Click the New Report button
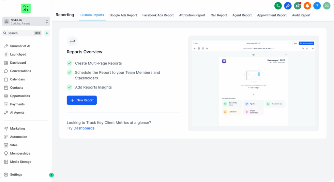 (82, 100)
